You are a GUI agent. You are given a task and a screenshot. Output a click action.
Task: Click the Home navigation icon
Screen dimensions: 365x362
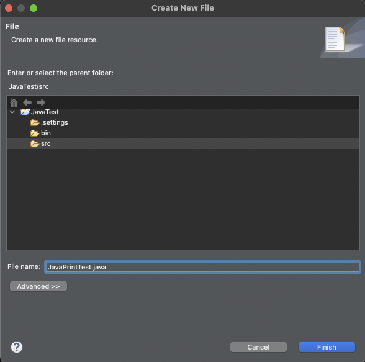pos(14,102)
